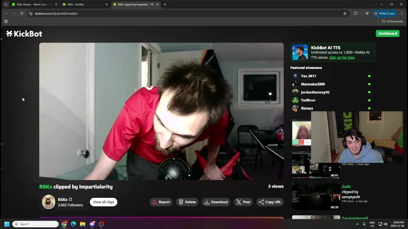Viewport: 408px width, 229px height.
Task: Open featured streamer Mannaka2000
Action: coord(313,84)
